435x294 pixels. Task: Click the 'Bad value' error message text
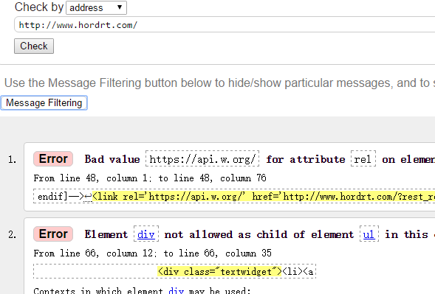point(112,159)
